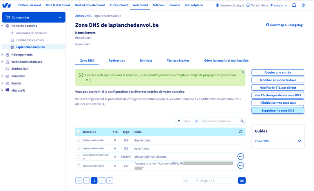Check the CNAME www.laplanchedenvol.be entry checkbox

pyautogui.click(x=78, y=156)
